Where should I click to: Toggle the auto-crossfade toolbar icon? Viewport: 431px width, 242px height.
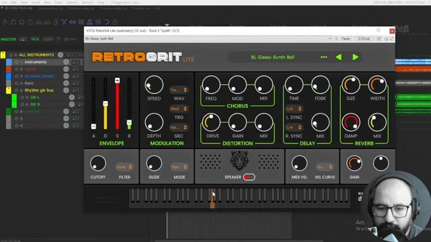64,22
